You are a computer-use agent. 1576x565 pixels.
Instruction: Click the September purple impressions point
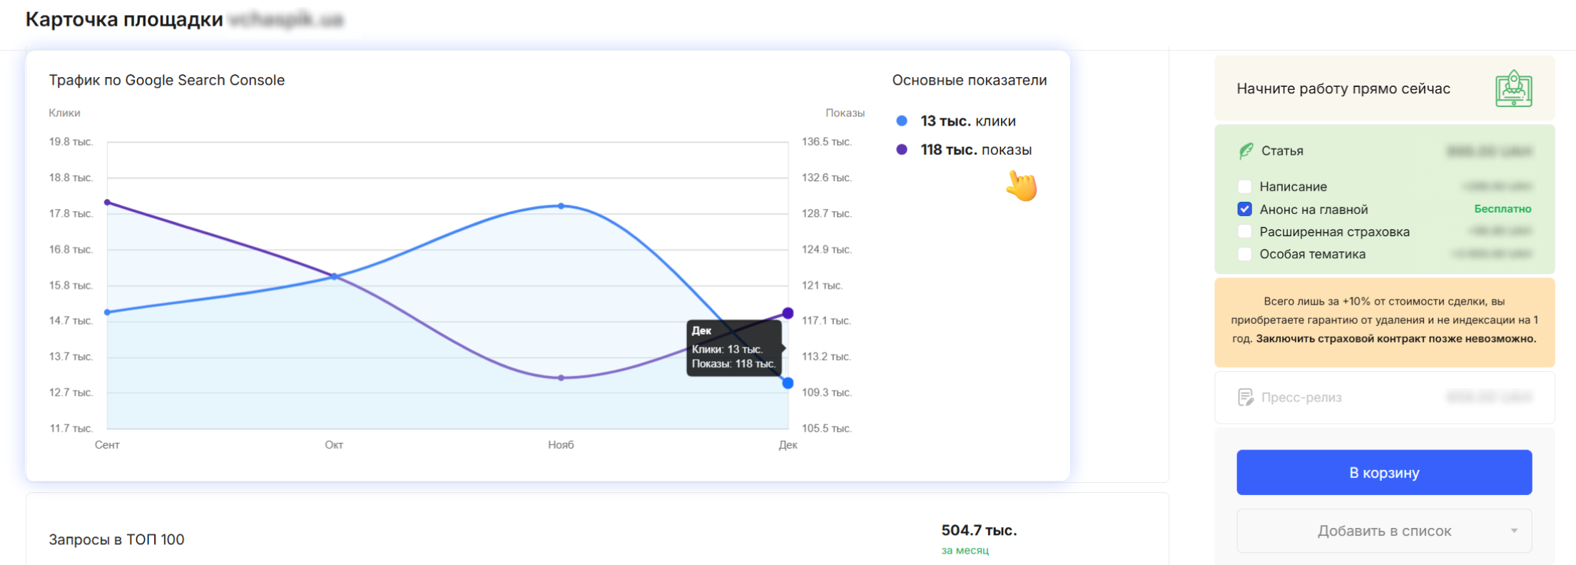tap(108, 203)
